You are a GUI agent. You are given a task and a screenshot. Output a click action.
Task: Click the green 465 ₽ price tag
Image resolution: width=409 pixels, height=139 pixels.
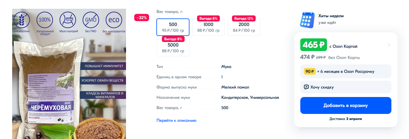[x=313, y=45]
